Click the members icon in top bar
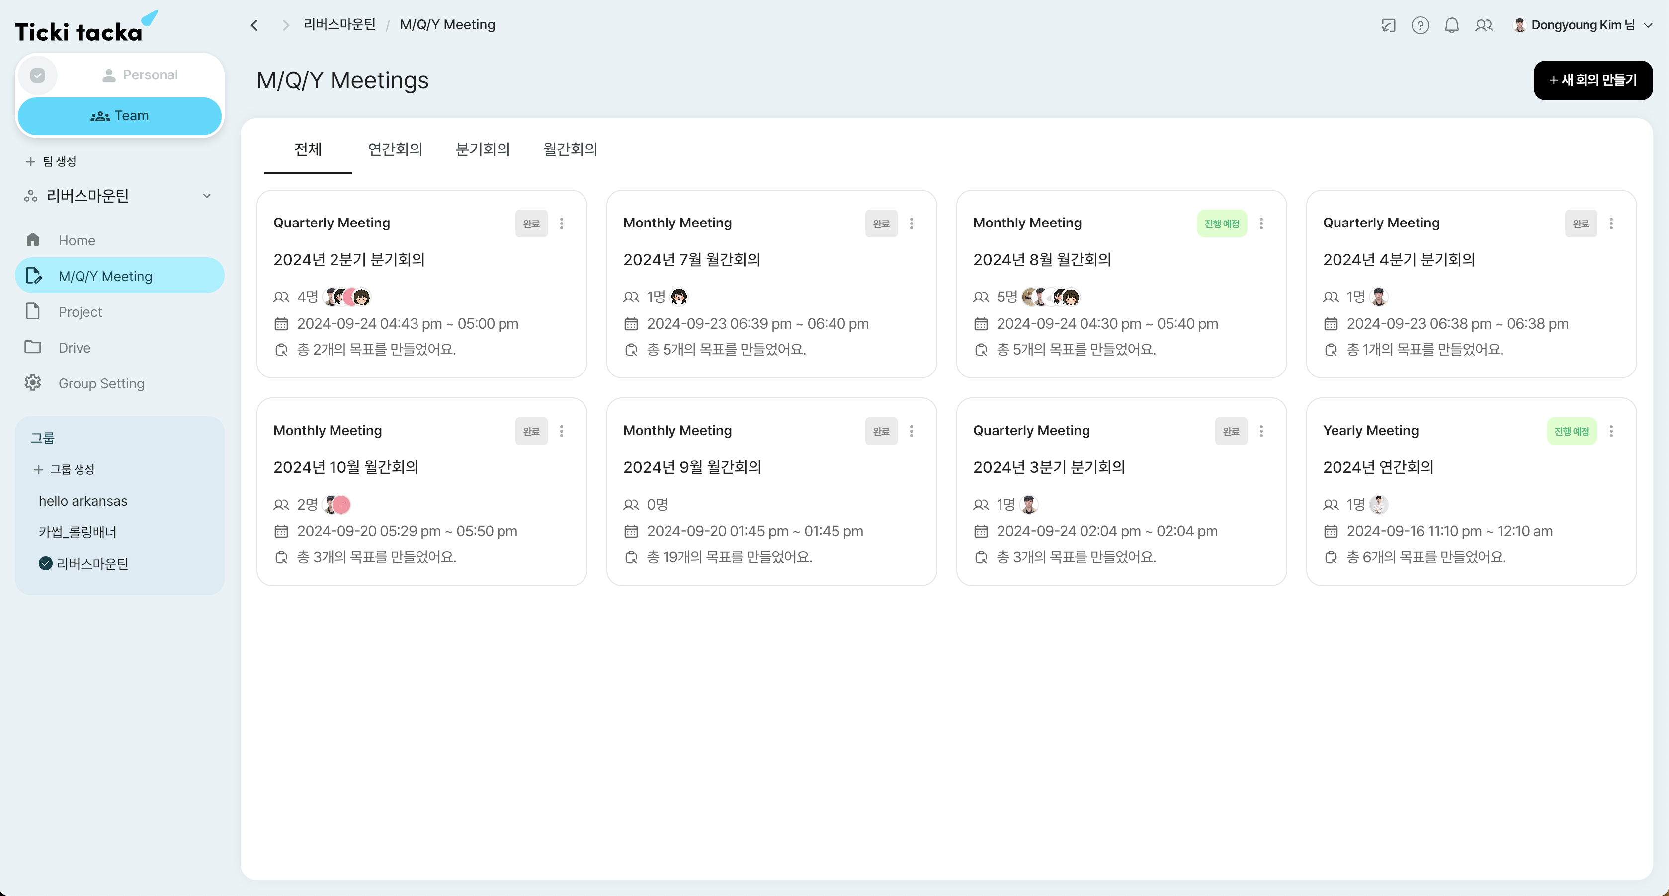This screenshot has height=896, width=1669. (x=1484, y=25)
